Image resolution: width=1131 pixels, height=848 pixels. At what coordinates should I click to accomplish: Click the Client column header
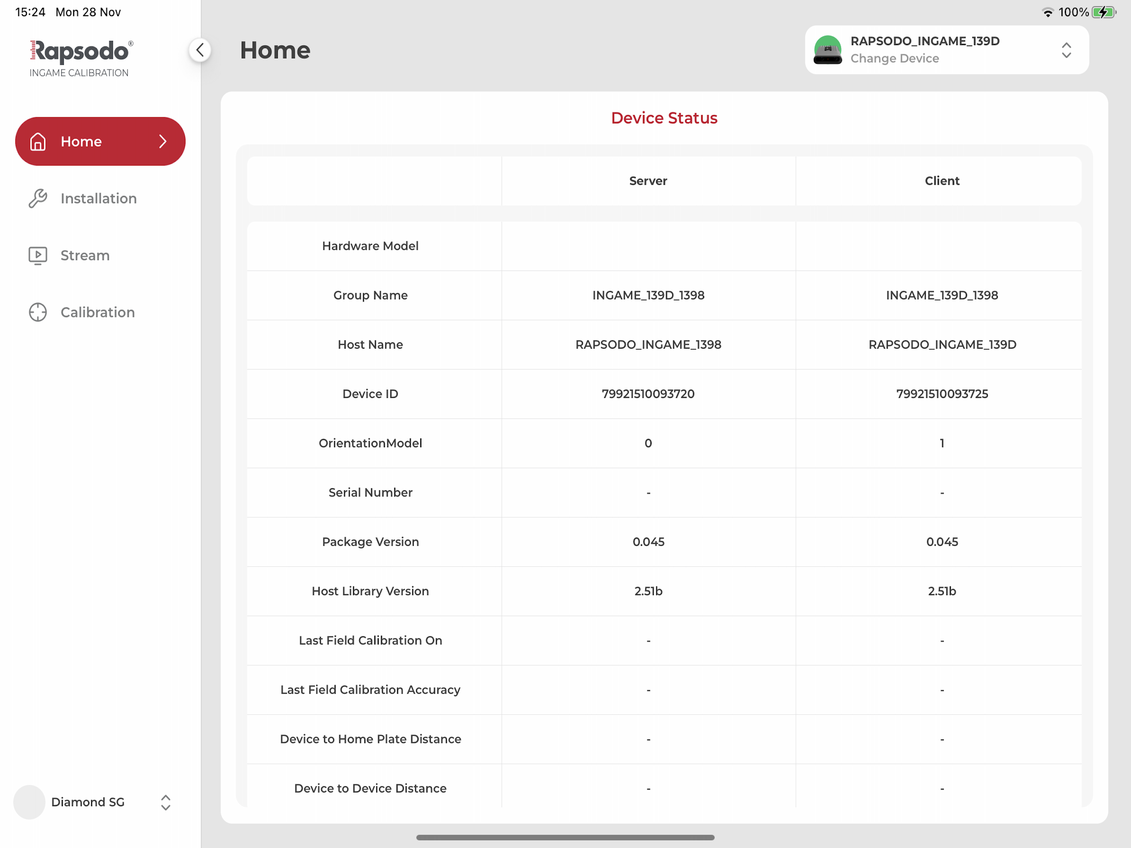(942, 181)
